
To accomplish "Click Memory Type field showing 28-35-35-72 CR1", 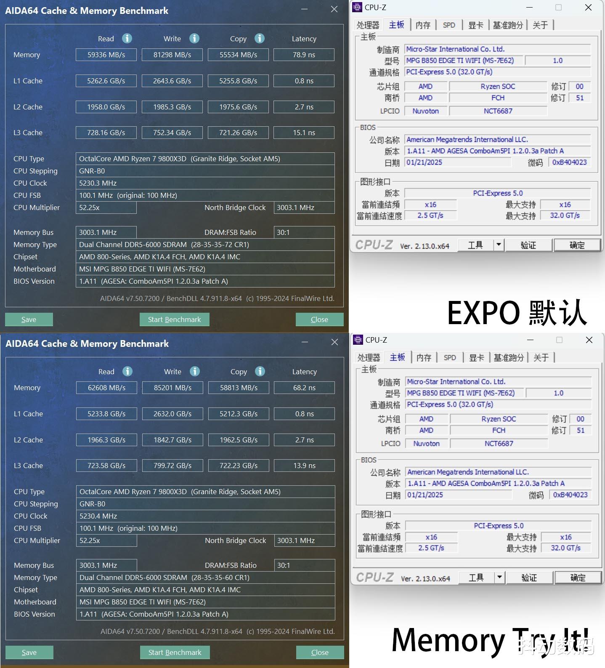I will 205,245.
